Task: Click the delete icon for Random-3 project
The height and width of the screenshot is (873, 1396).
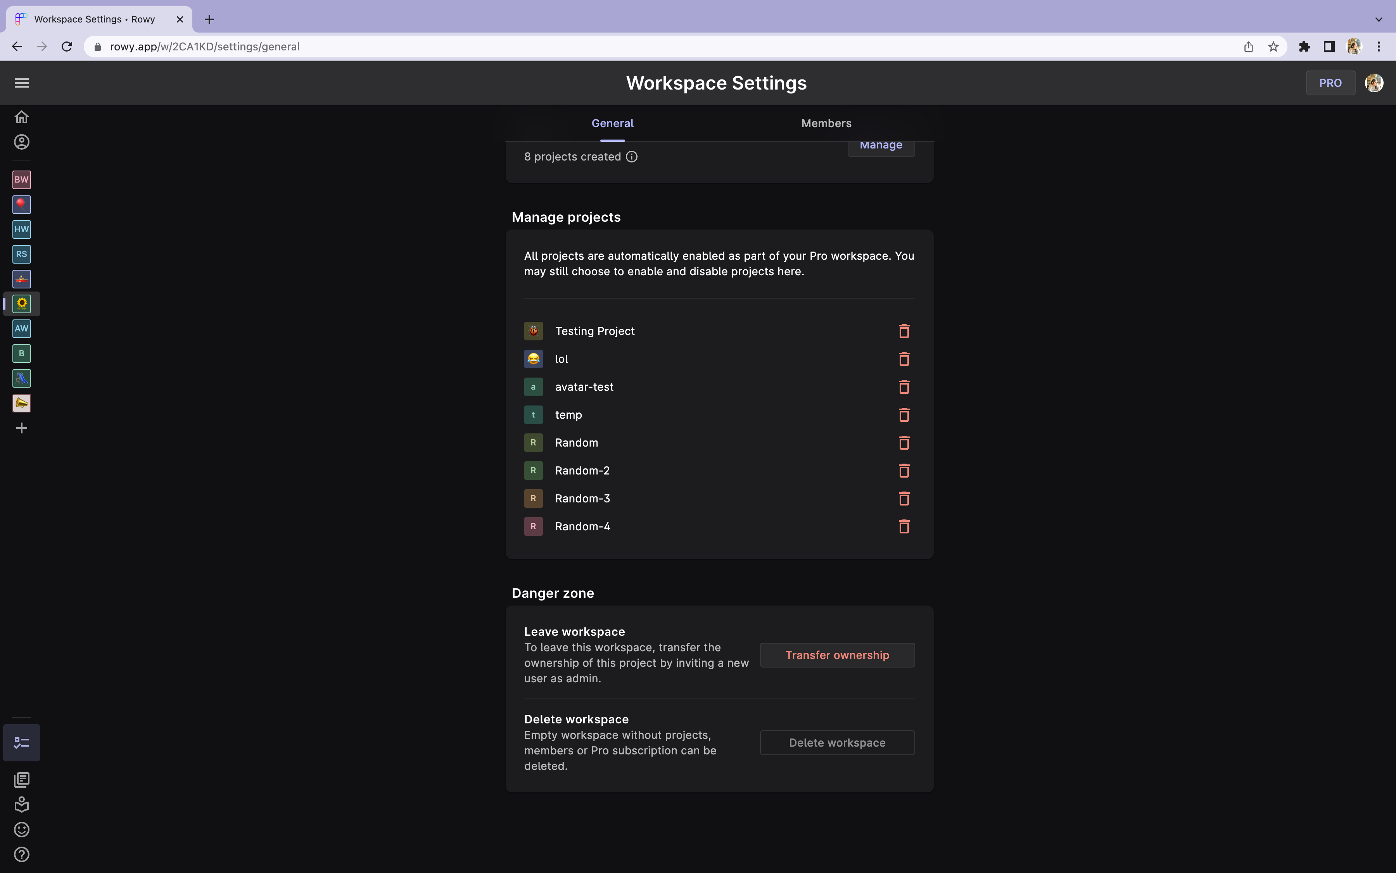Action: coord(902,498)
